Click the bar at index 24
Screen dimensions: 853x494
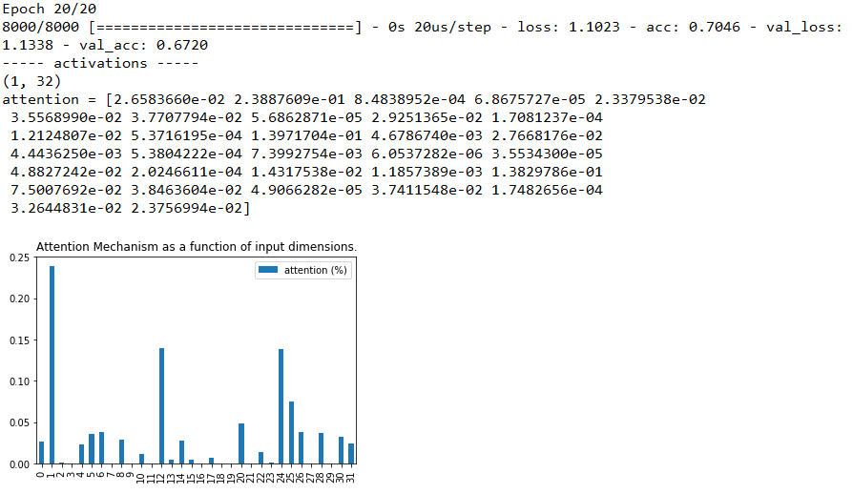click(x=281, y=406)
